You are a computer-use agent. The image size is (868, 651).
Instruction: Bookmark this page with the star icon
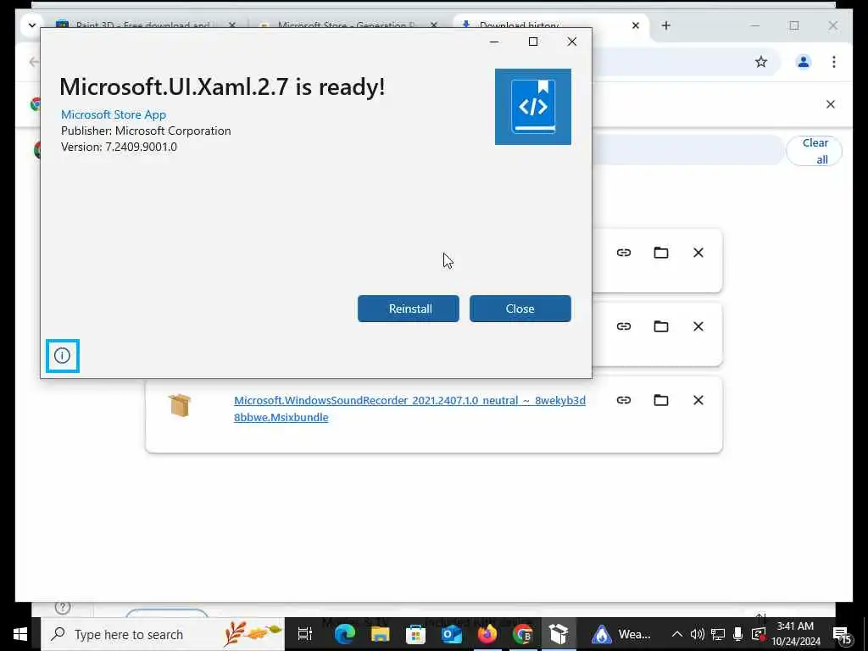761,62
